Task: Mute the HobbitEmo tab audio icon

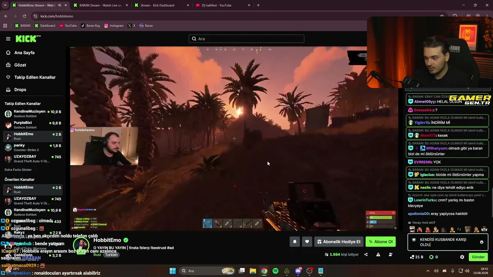Action: click(x=59, y=5)
